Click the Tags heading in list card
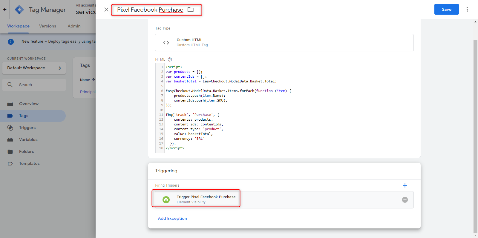This screenshot has height=238, width=478. click(x=85, y=65)
